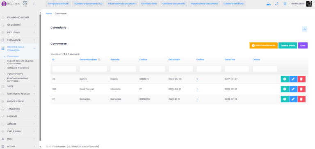Open Scadenze documenti OLD tab
This screenshot has height=149, width=315.
pyautogui.click(x=88, y=4)
